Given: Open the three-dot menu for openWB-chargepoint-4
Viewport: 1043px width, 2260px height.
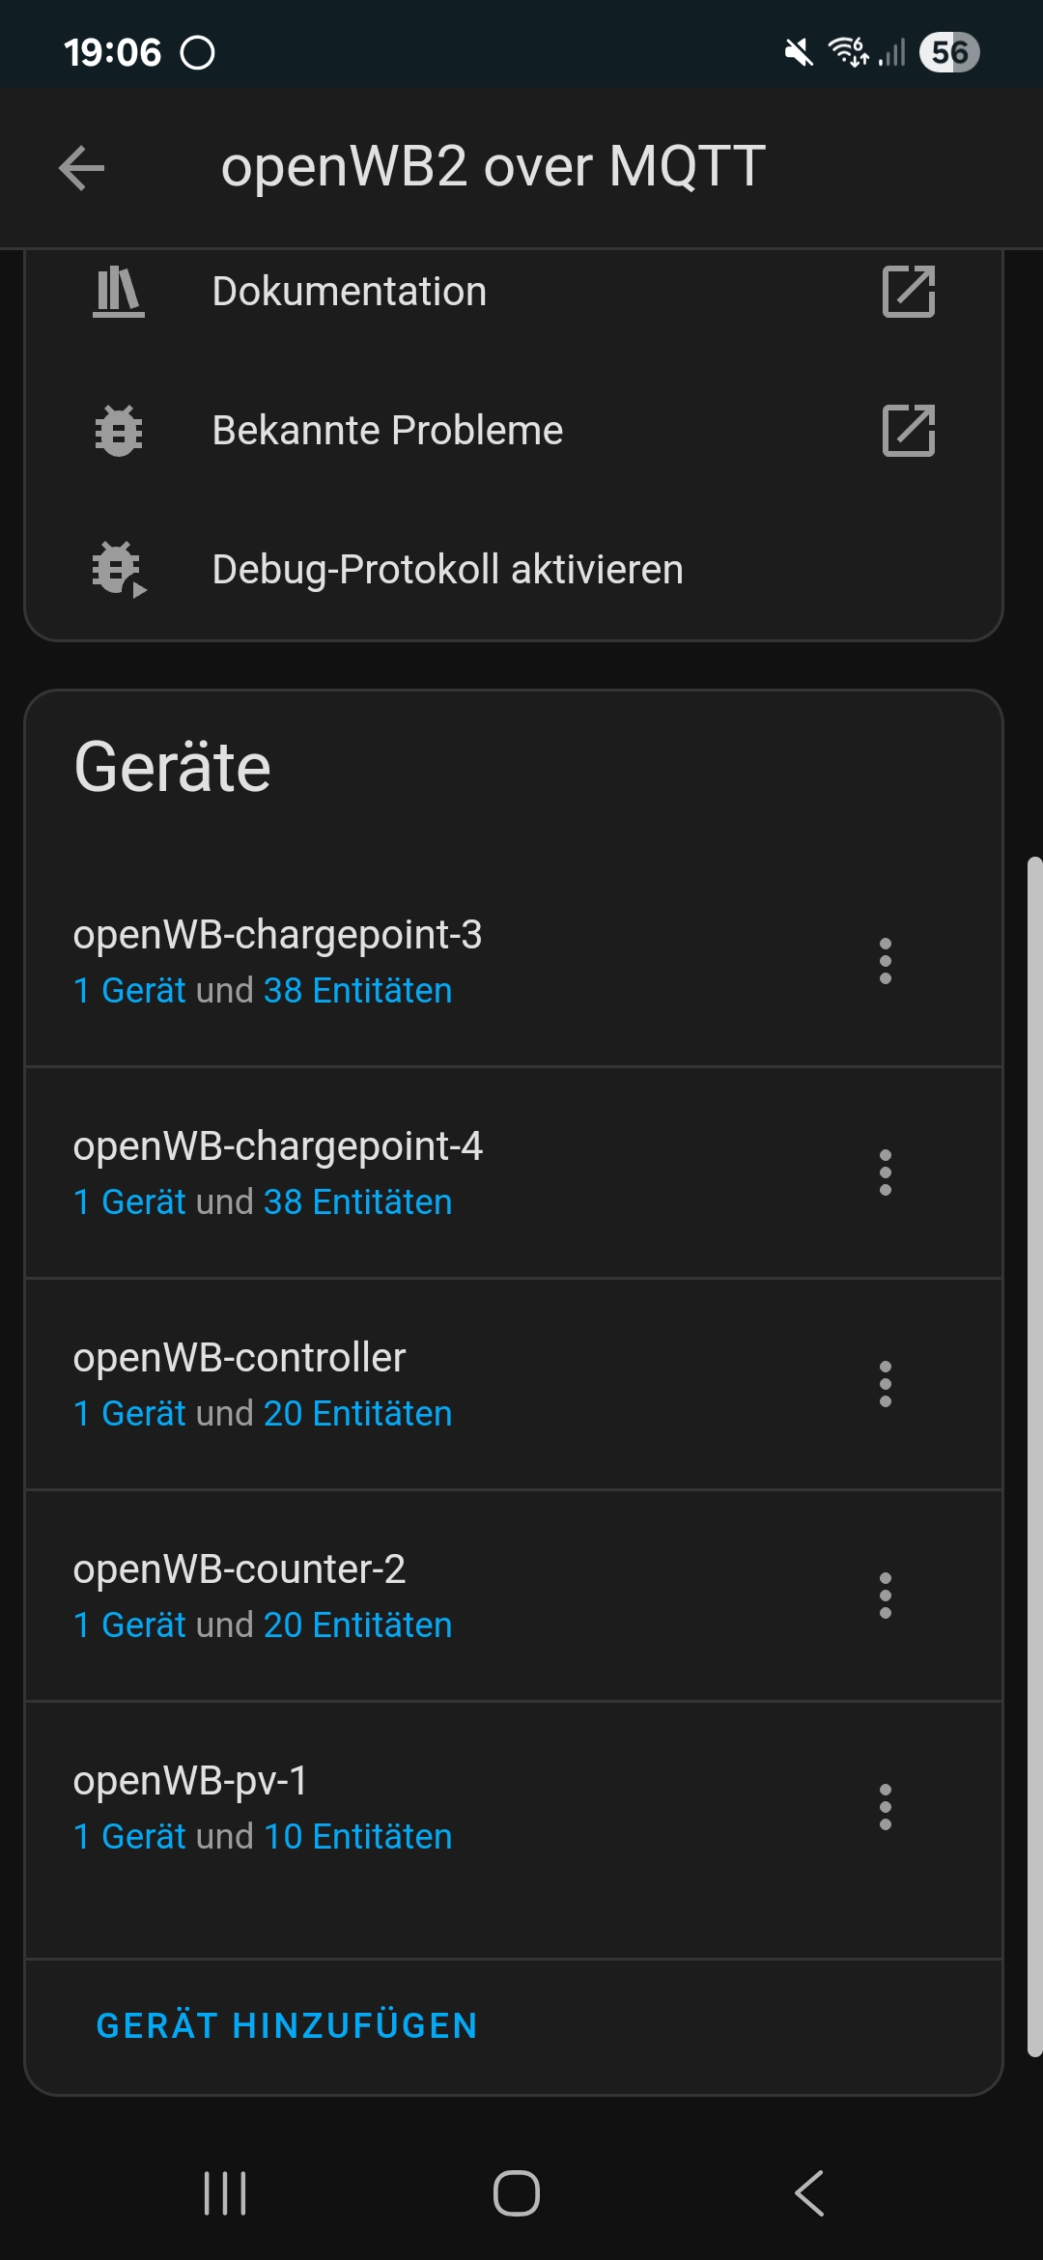Looking at the screenshot, I should (x=885, y=1172).
